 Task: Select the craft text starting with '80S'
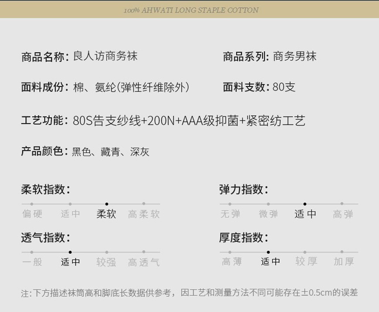[189, 120]
